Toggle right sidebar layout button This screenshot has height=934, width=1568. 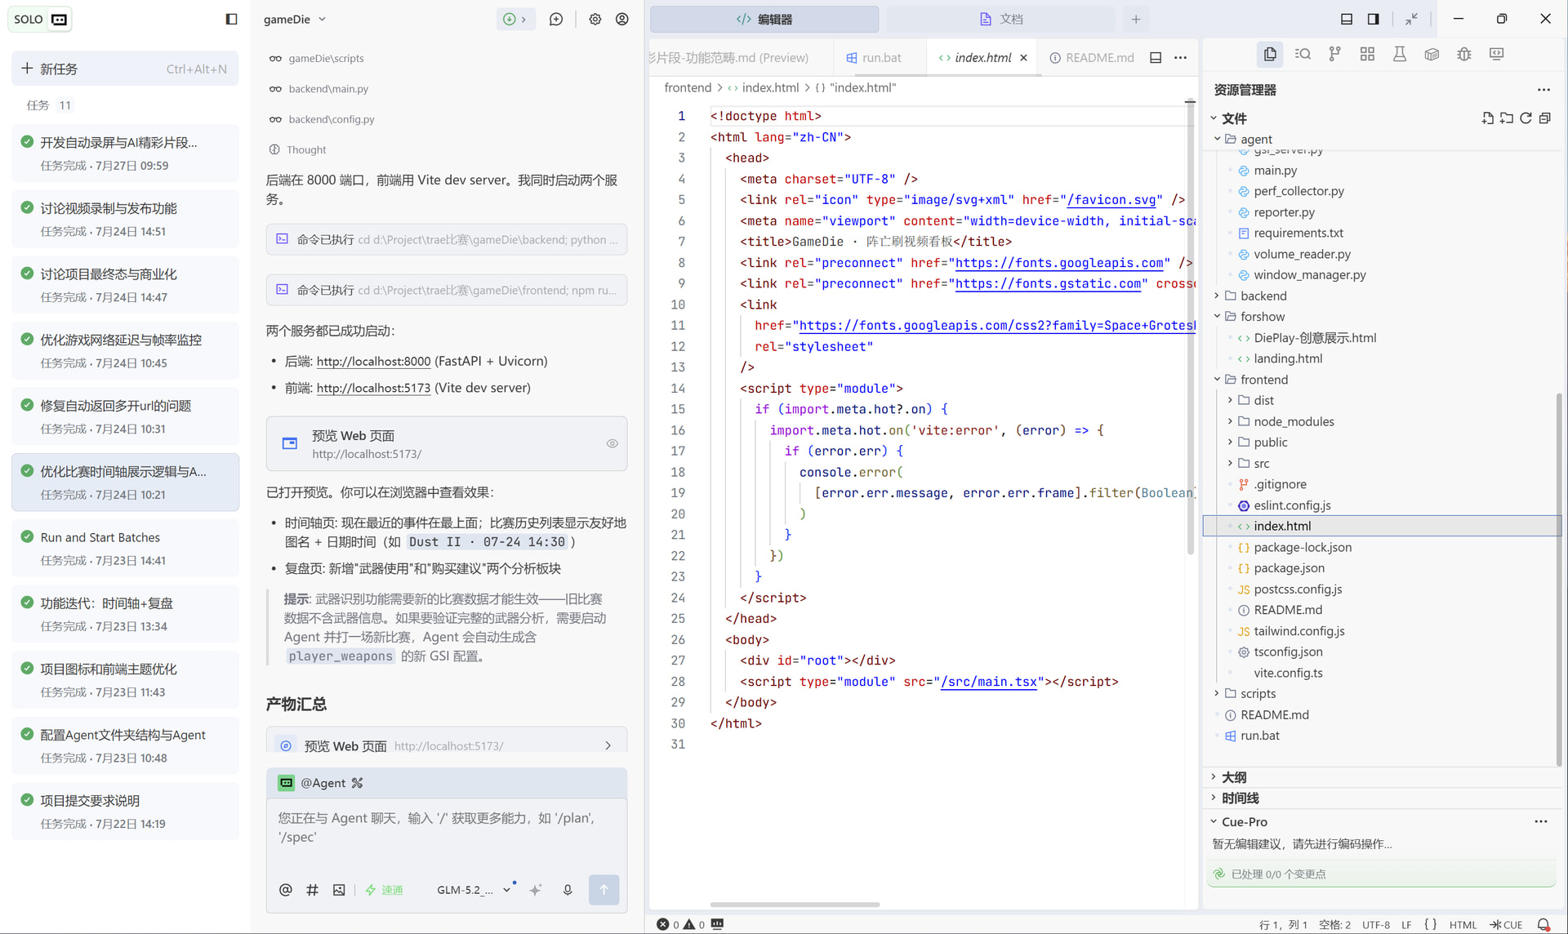point(1373,19)
